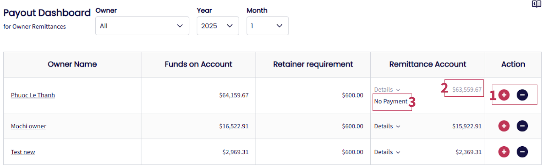Expand Details for Phuoc Le Thanh
This screenshot has width=543, height=165.
pyautogui.click(x=387, y=90)
